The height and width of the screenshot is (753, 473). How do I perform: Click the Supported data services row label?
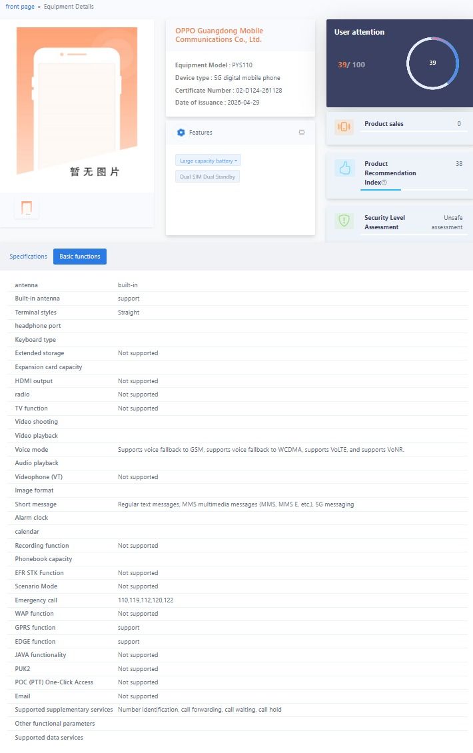click(x=49, y=738)
